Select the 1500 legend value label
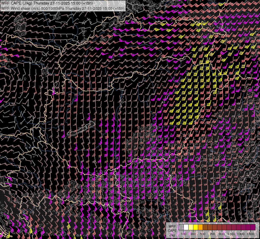The height and width of the screenshot is (239, 260). click(250, 234)
